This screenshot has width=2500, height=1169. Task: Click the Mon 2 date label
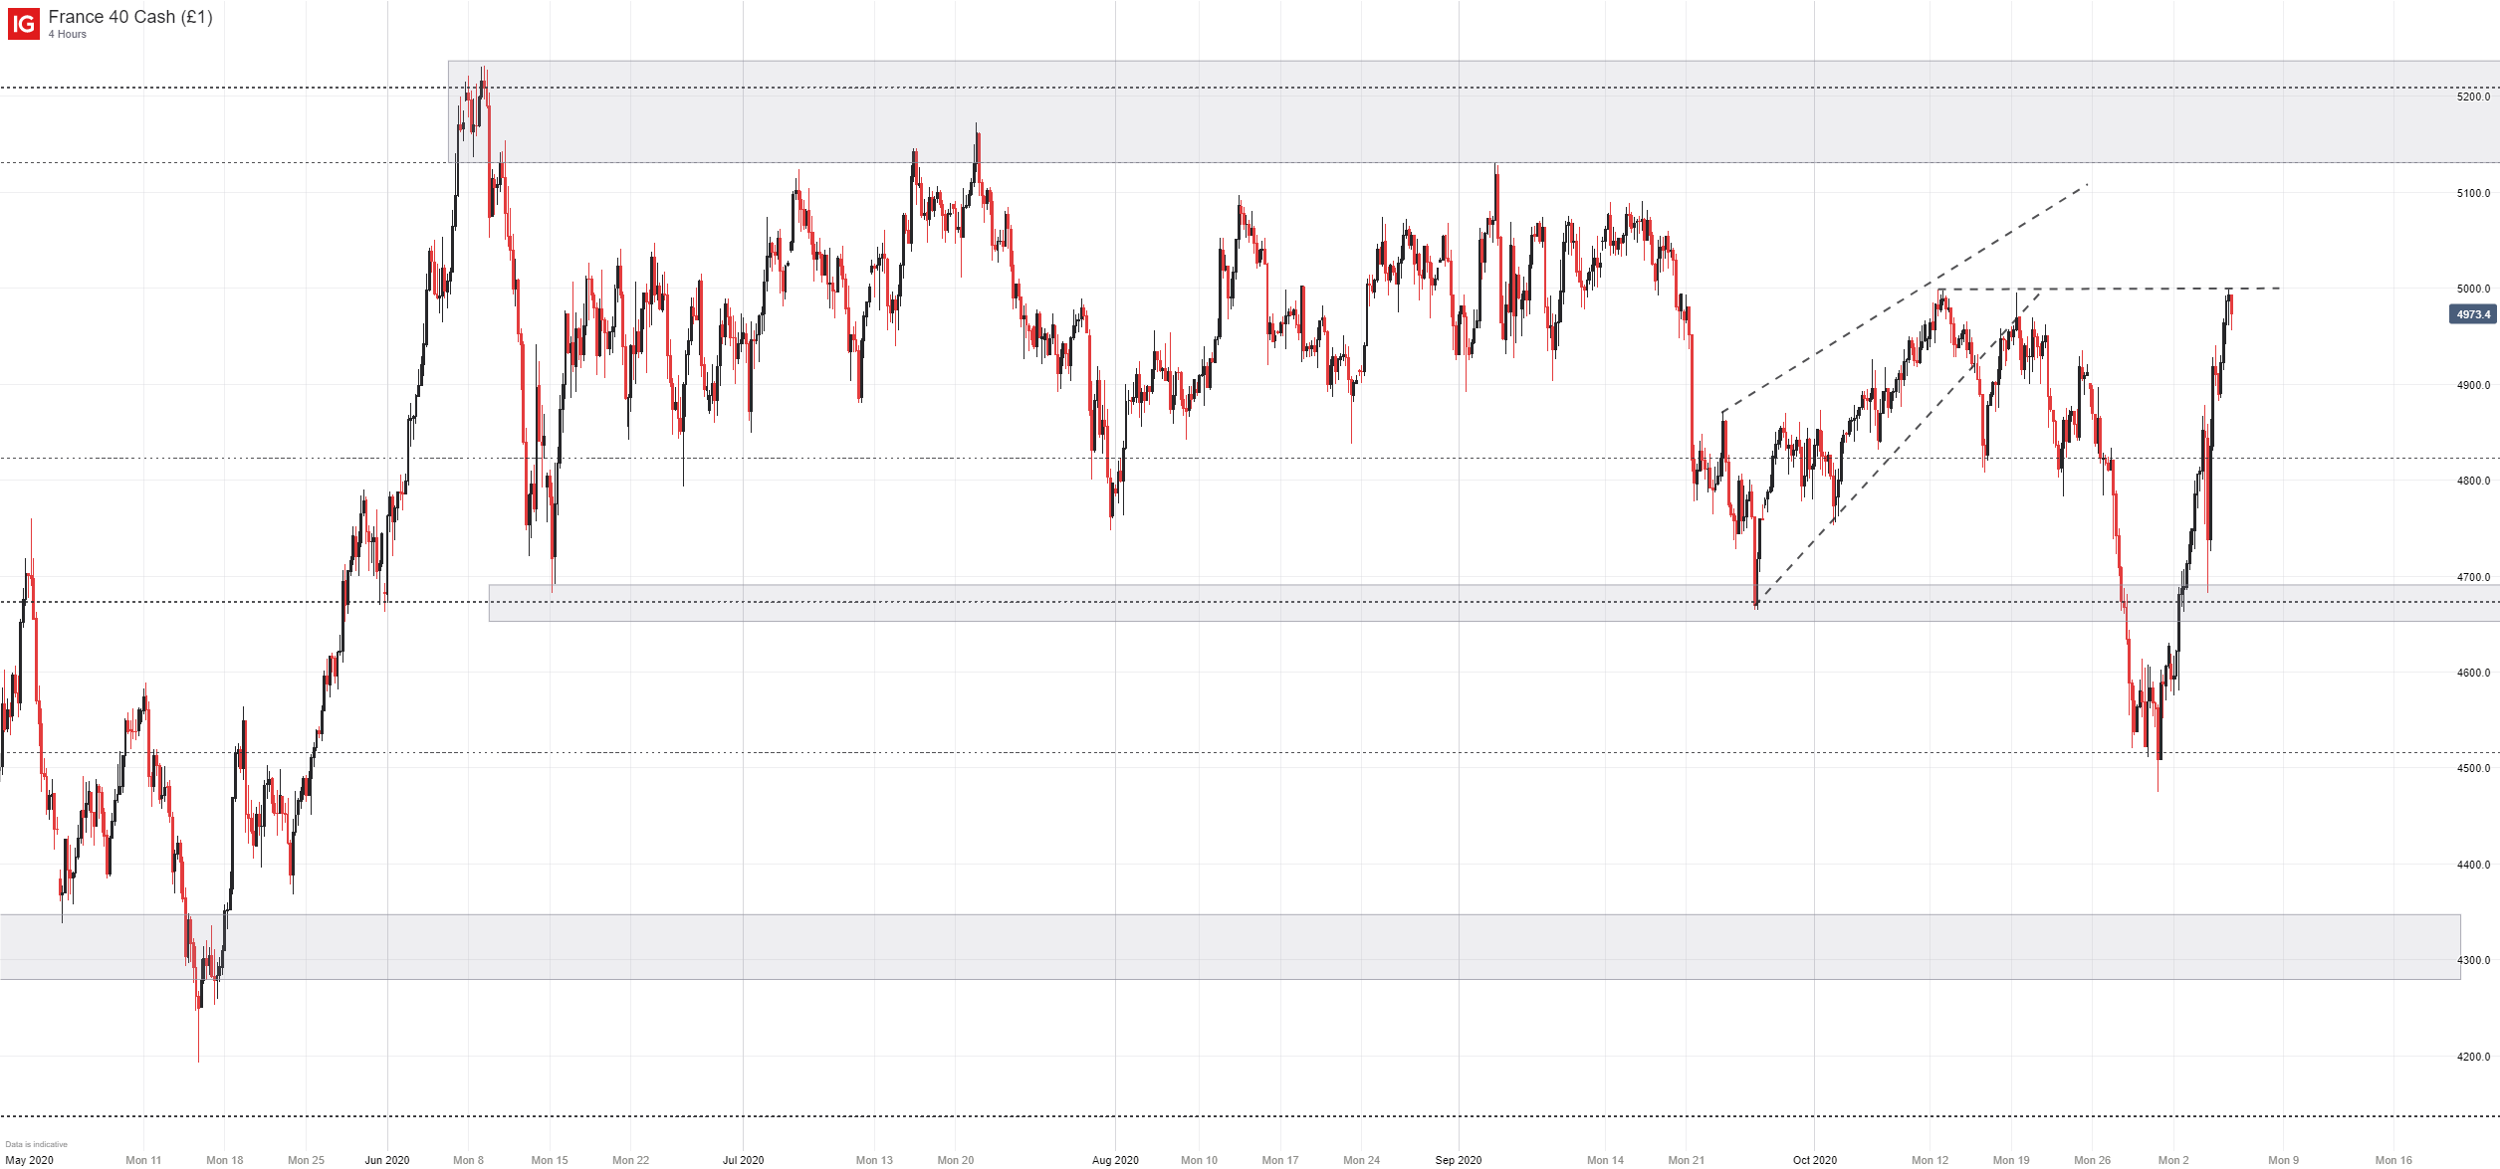click(x=2173, y=1160)
